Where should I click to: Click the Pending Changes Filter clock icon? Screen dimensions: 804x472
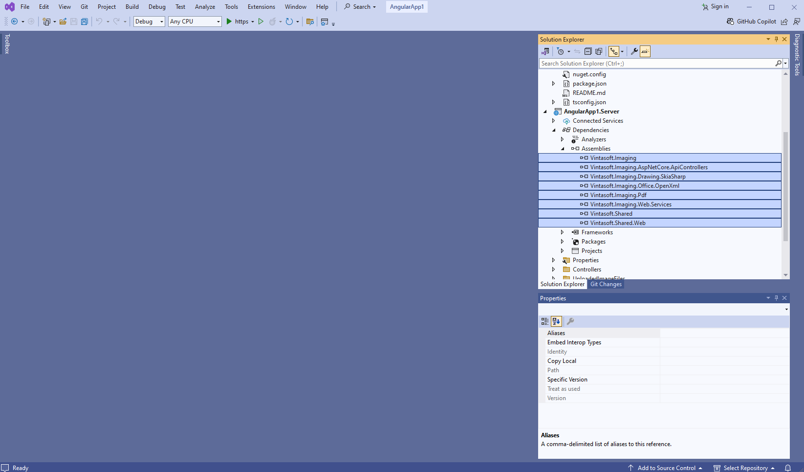561,51
